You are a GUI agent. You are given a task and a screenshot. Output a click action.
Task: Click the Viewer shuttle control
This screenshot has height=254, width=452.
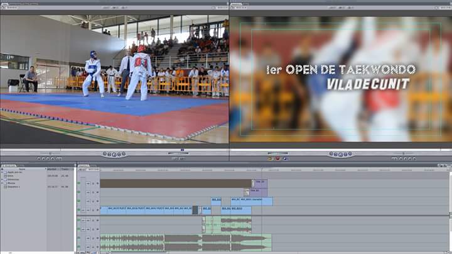click(50, 153)
